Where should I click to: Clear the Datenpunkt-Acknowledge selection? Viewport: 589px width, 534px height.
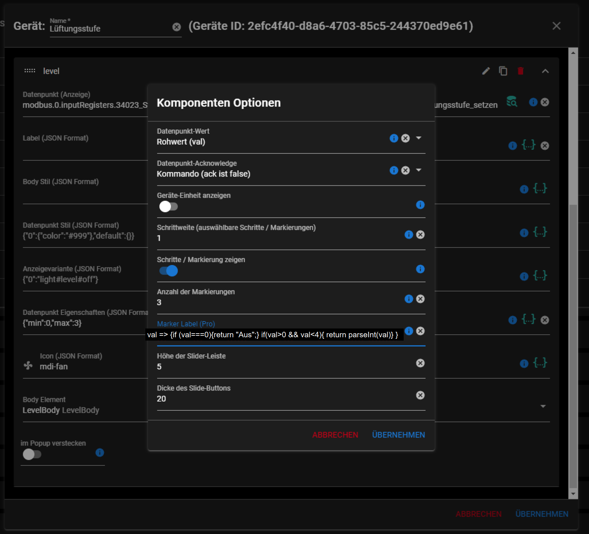pos(406,170)
